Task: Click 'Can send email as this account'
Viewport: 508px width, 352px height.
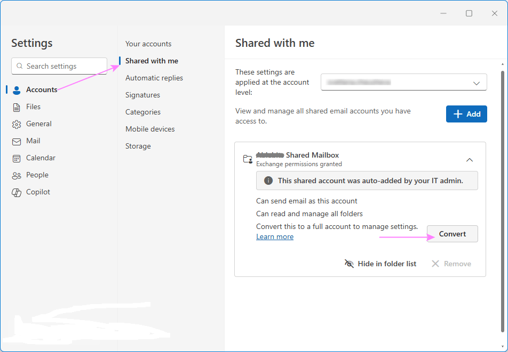Action: (x=306, y=201)
